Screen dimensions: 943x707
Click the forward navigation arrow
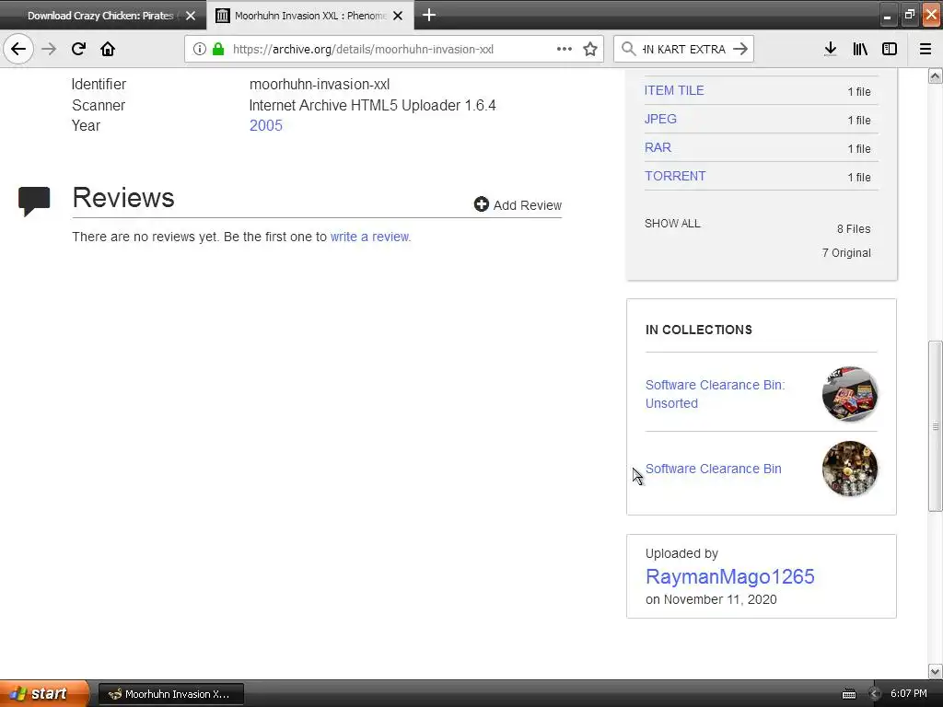49,49
